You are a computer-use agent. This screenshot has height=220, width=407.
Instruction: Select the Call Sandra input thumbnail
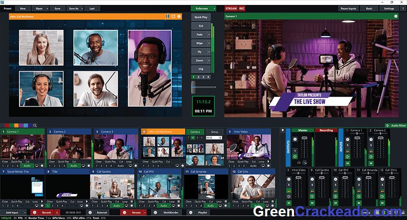coord(113,187)
